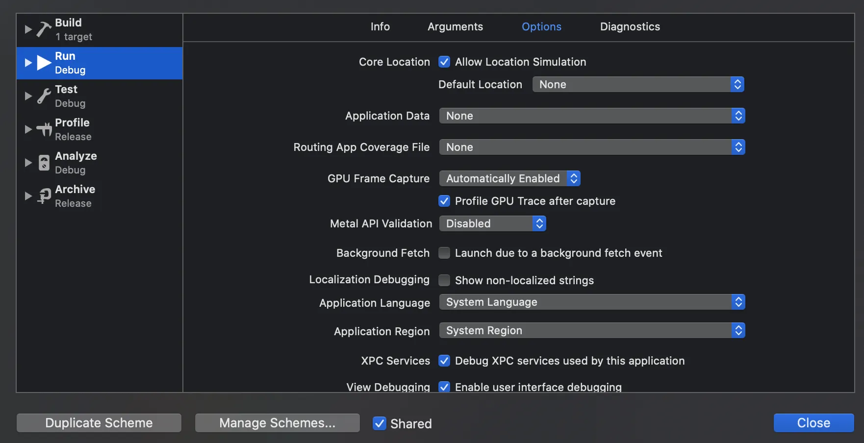This screenshot has width=864, height=443.
Task: Open the Default Location dropdown
Action: tap(638, 84)
